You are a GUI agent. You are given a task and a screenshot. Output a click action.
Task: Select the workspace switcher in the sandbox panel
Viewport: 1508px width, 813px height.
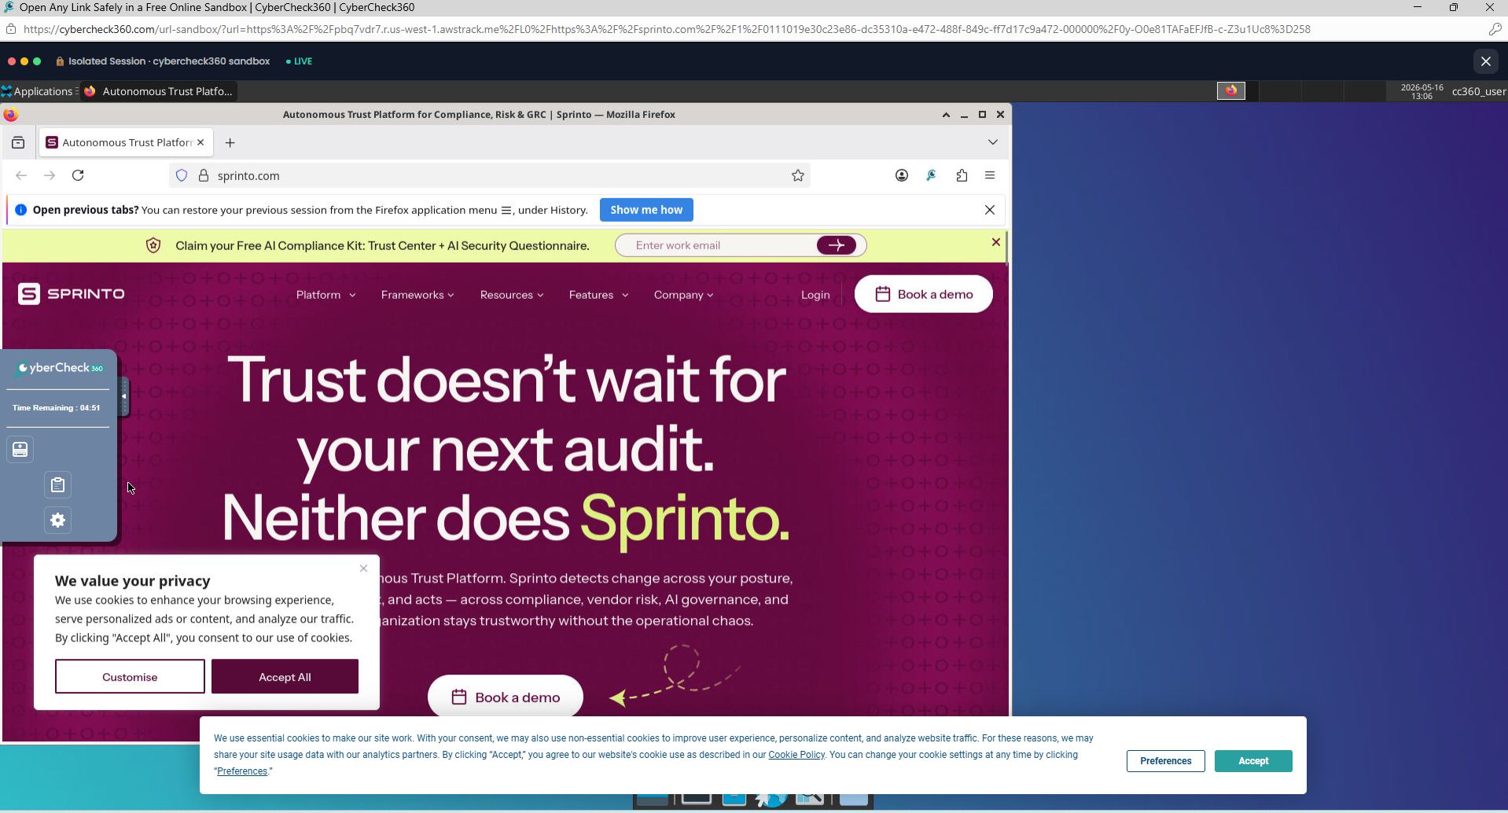[1231, 91]
